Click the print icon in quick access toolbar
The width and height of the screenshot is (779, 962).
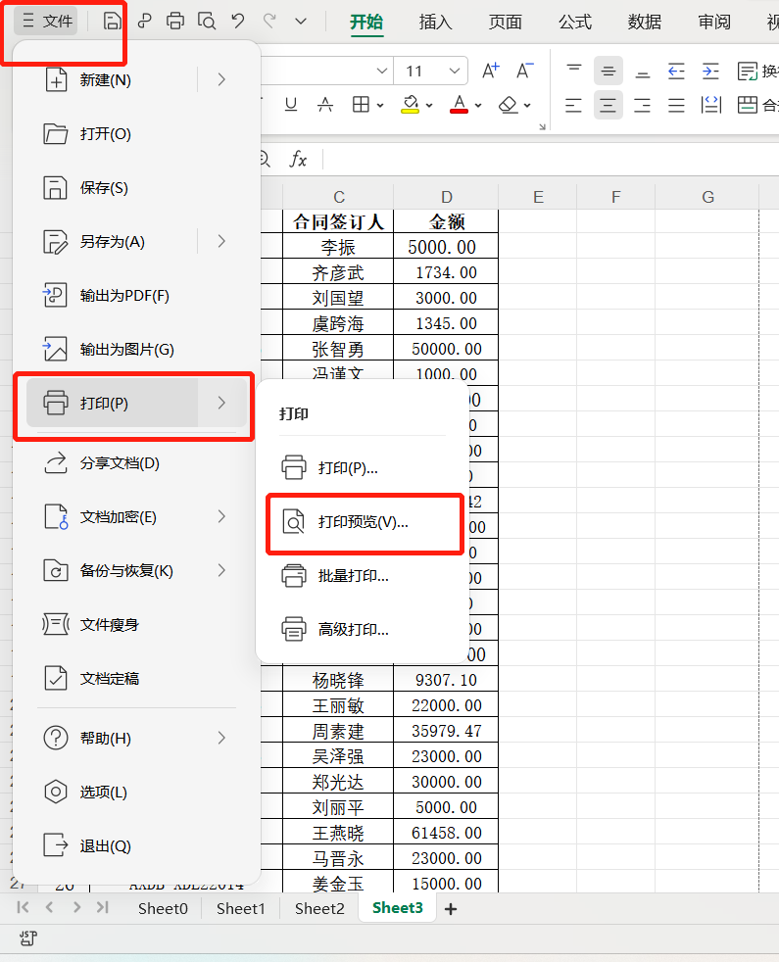point(175,21)
